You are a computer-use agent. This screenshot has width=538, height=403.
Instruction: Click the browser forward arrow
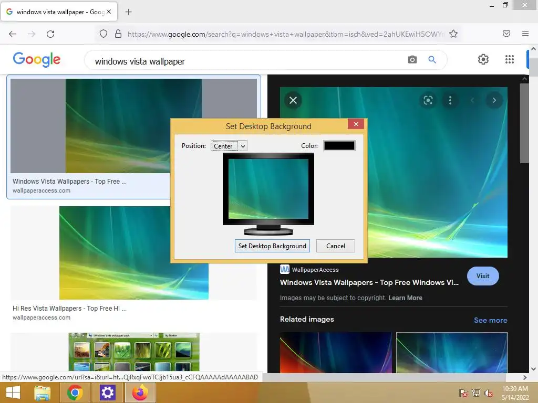click(32, 34)
